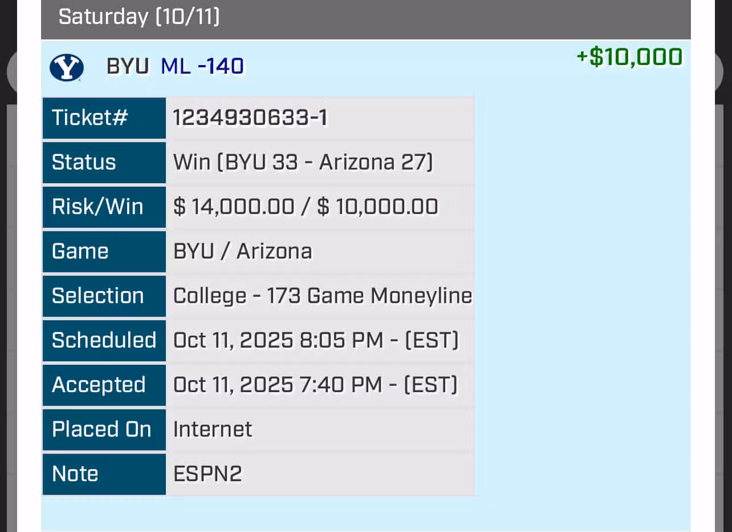Click the BYU team logo icon
732x532 pixels.
67,68
